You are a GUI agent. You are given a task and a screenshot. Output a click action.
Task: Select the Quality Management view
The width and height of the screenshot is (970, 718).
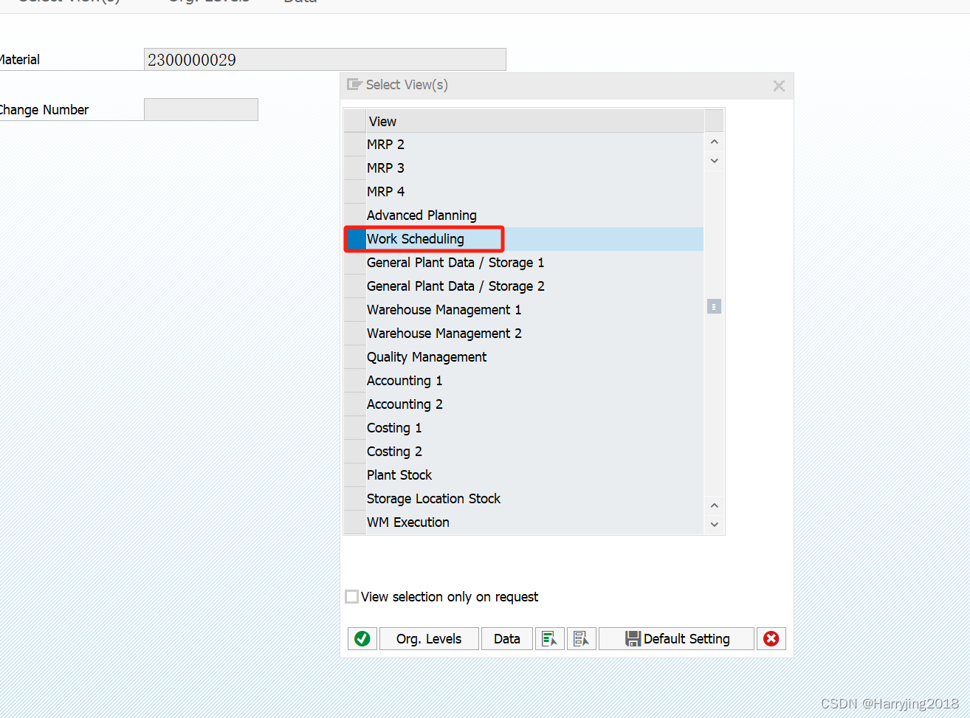pos(427,357)
